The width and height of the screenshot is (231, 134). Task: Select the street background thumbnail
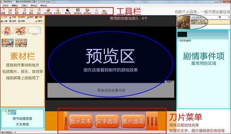pos(8,42)
